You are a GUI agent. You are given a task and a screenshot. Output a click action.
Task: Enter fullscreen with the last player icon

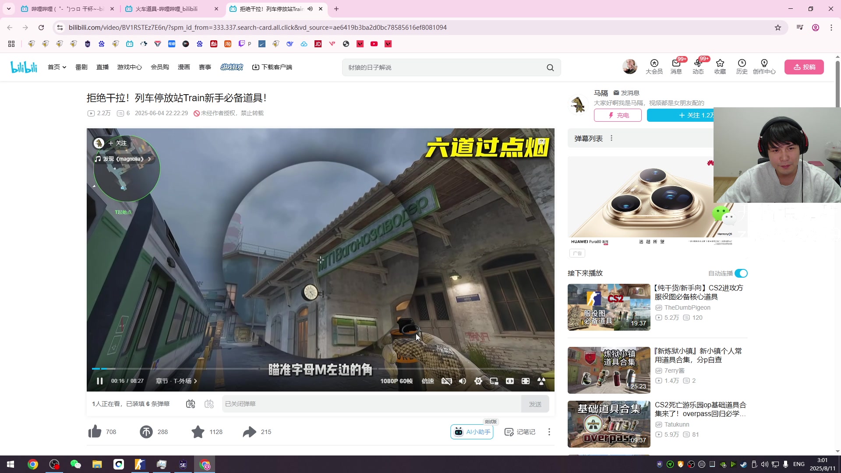point(541,381)
